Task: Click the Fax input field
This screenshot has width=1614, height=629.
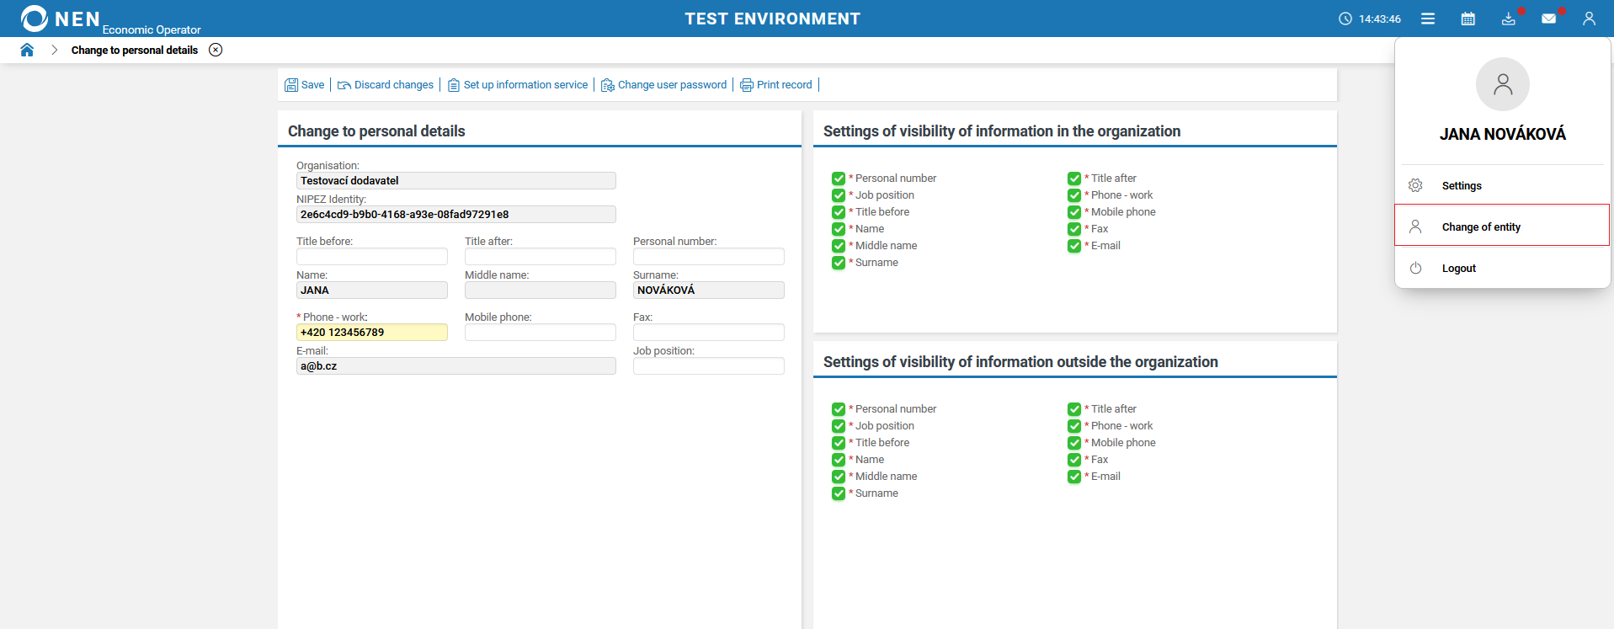Action: tap(709, 332)
